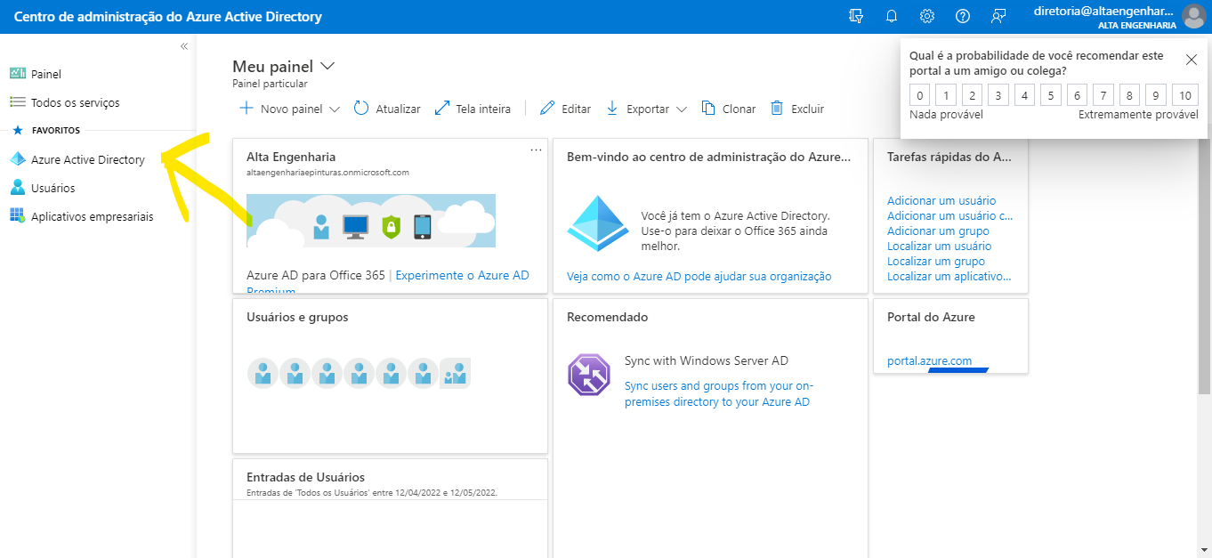
Task: Click the Editar pencil icon
Action: pyautogui.click(x=547, y=109)
